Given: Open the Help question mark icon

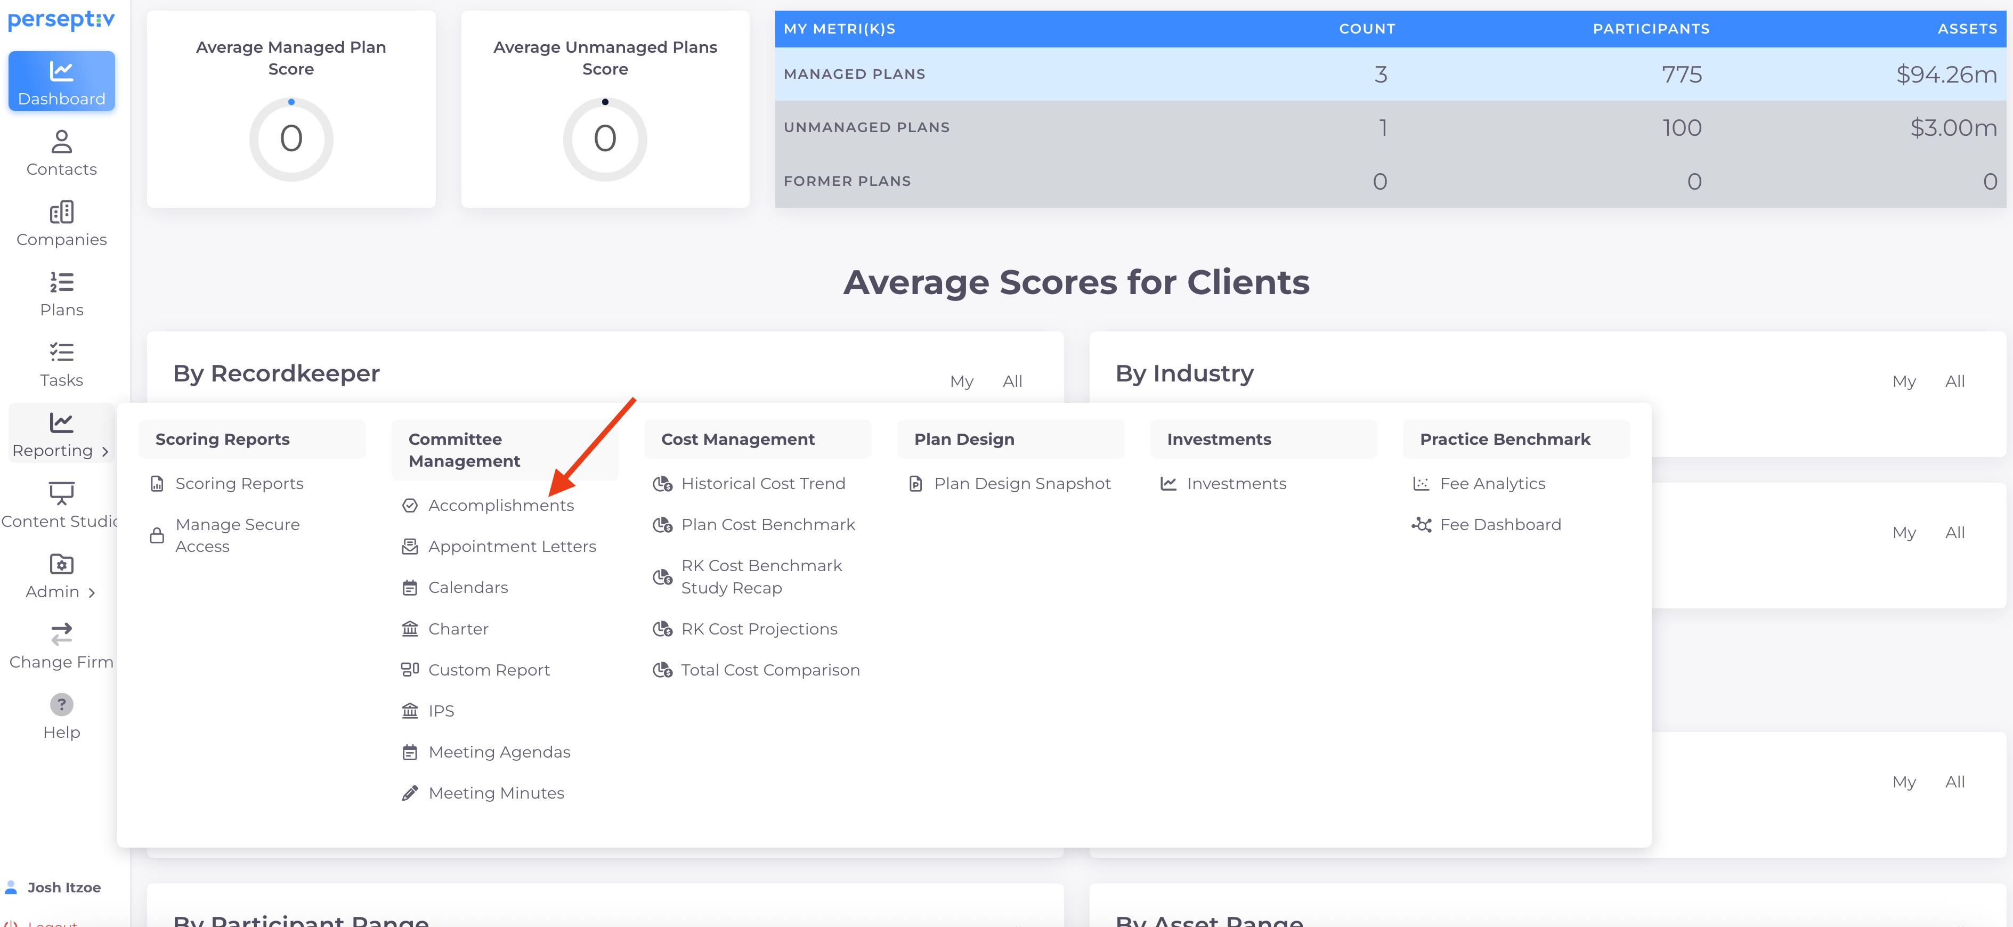Looking at the screenshot, I should tap(61, 704).
